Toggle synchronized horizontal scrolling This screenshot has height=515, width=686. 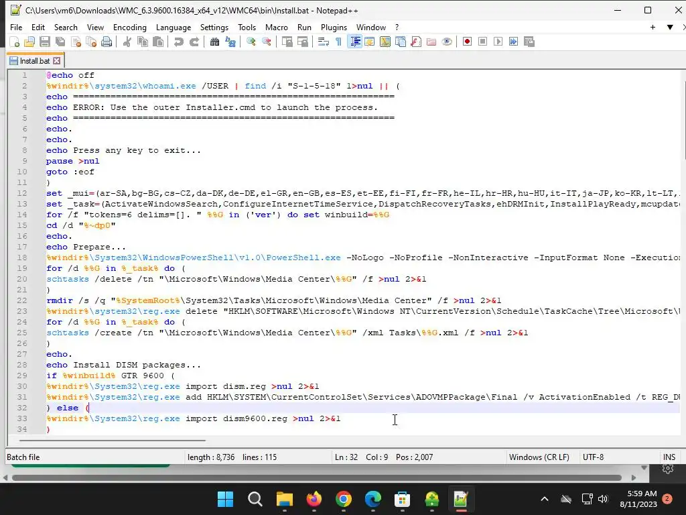pyautogui.click(x=302, y=42)
